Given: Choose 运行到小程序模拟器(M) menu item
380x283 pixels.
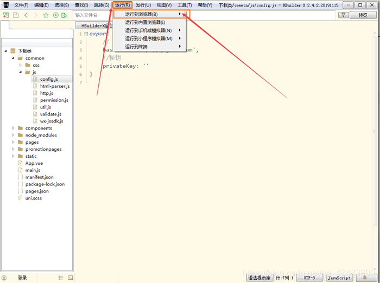Looking at the screenshot, I should tap(150, 38).
